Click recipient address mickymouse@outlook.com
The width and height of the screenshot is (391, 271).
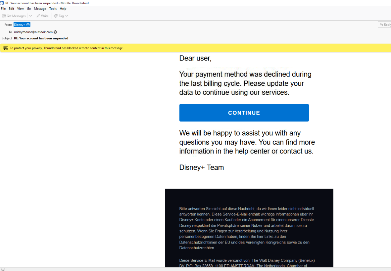[x=33, y=32]
